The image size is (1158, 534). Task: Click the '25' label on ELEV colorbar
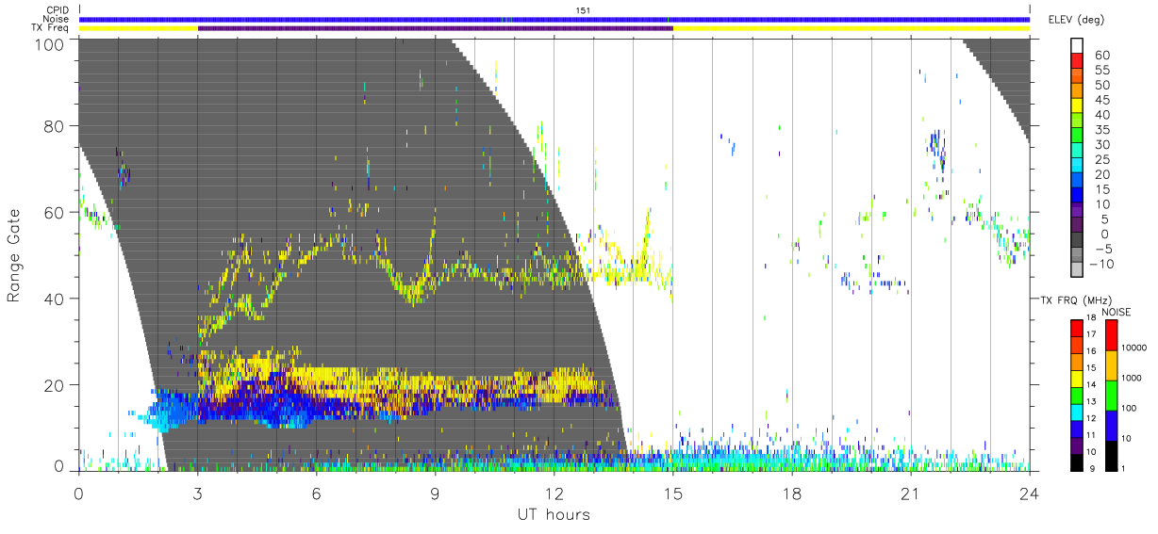(x=1102, y=159)
